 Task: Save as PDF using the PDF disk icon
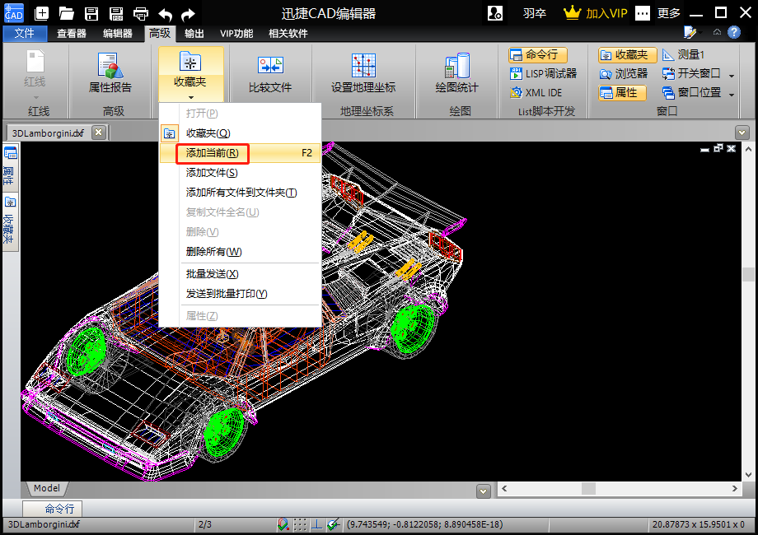[116, 13]
